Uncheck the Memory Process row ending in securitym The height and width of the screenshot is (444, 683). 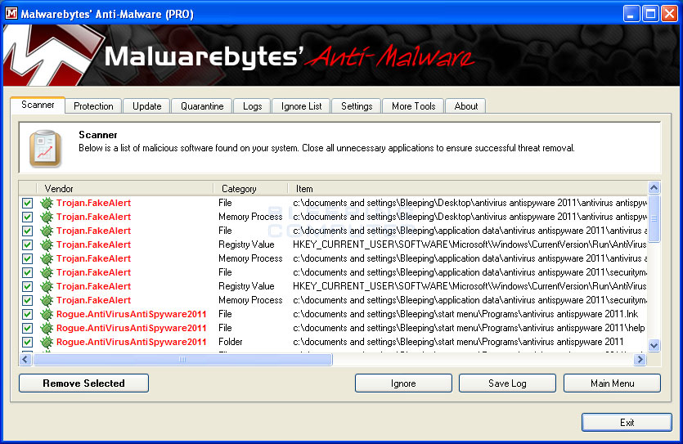28,300
